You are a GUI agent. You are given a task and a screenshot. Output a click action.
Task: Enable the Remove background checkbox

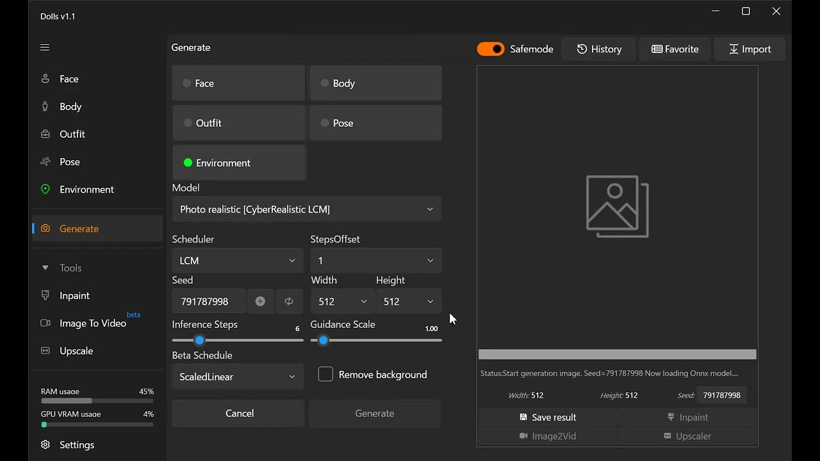pos(325,375)
